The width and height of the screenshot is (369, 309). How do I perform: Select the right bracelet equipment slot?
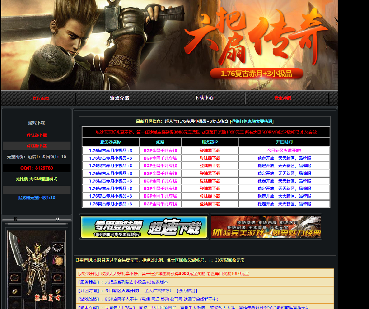coord(58,278)
